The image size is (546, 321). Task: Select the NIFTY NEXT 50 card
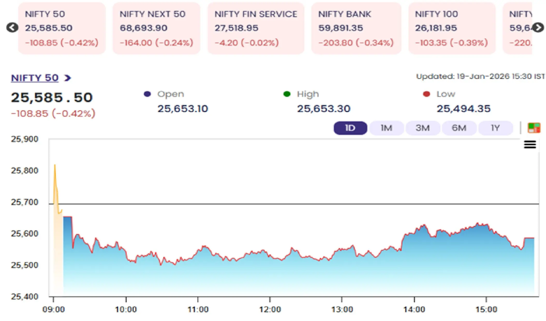tap(156, 28)
